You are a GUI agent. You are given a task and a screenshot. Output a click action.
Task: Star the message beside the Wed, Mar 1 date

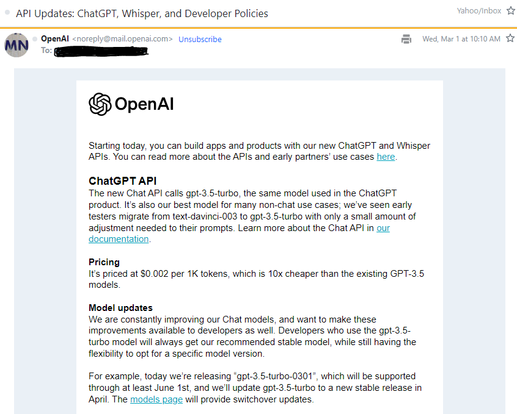[x=510, y=38]
